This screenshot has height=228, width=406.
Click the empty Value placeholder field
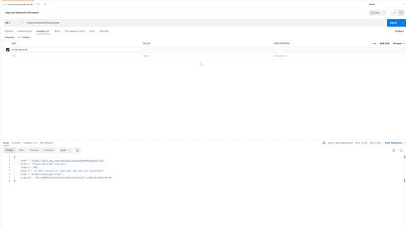[207, 56]
